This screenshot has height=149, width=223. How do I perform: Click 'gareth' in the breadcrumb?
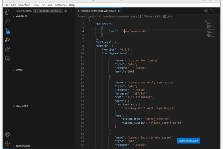point(91,16)
